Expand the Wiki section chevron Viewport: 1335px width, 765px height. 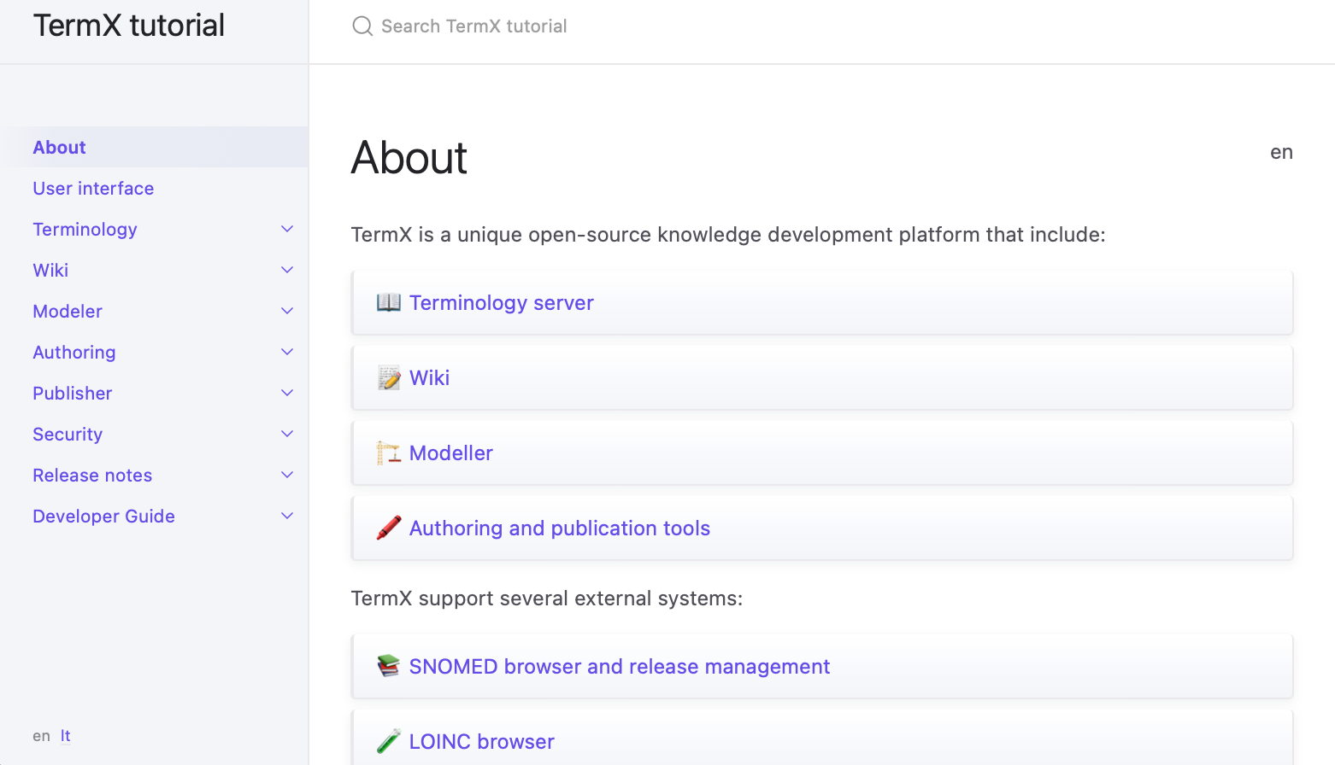(287, 271)
